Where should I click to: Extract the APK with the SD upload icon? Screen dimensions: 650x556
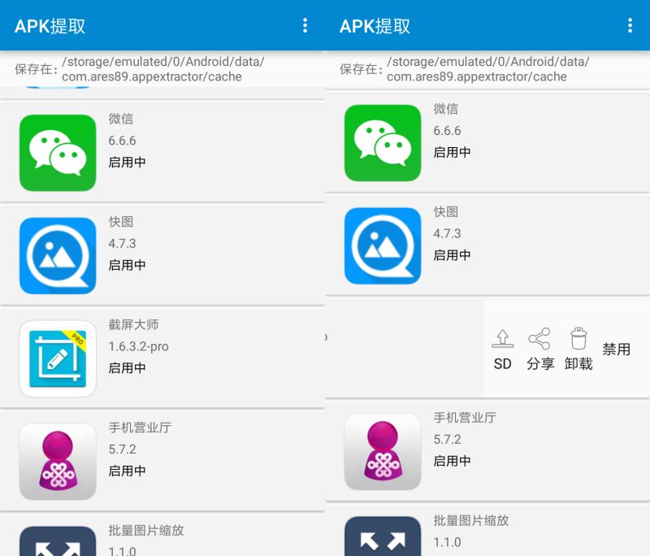pos(502,339)
